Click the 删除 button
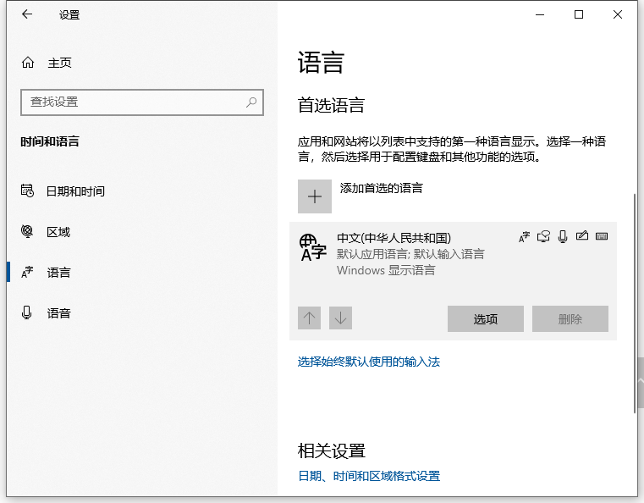The image size is (644, 503). coord(570,319)
